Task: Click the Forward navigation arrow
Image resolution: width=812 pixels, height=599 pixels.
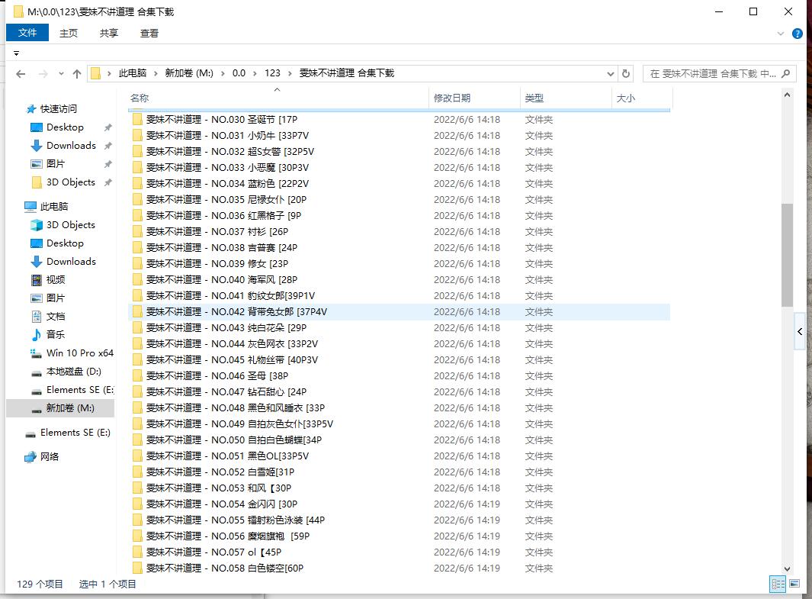Action: click(x=43, y=74)
